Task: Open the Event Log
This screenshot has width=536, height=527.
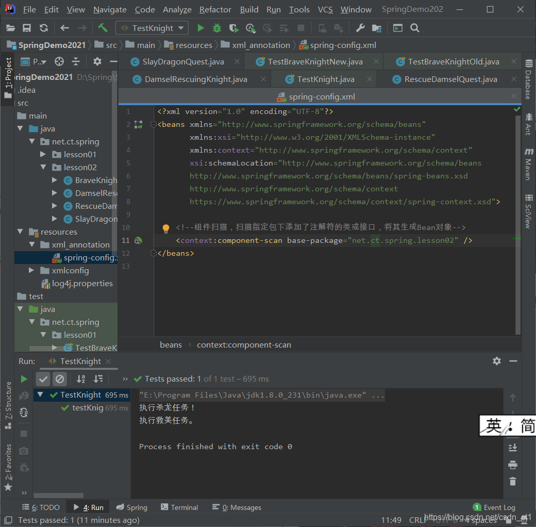Action: (x=494, y=507)
